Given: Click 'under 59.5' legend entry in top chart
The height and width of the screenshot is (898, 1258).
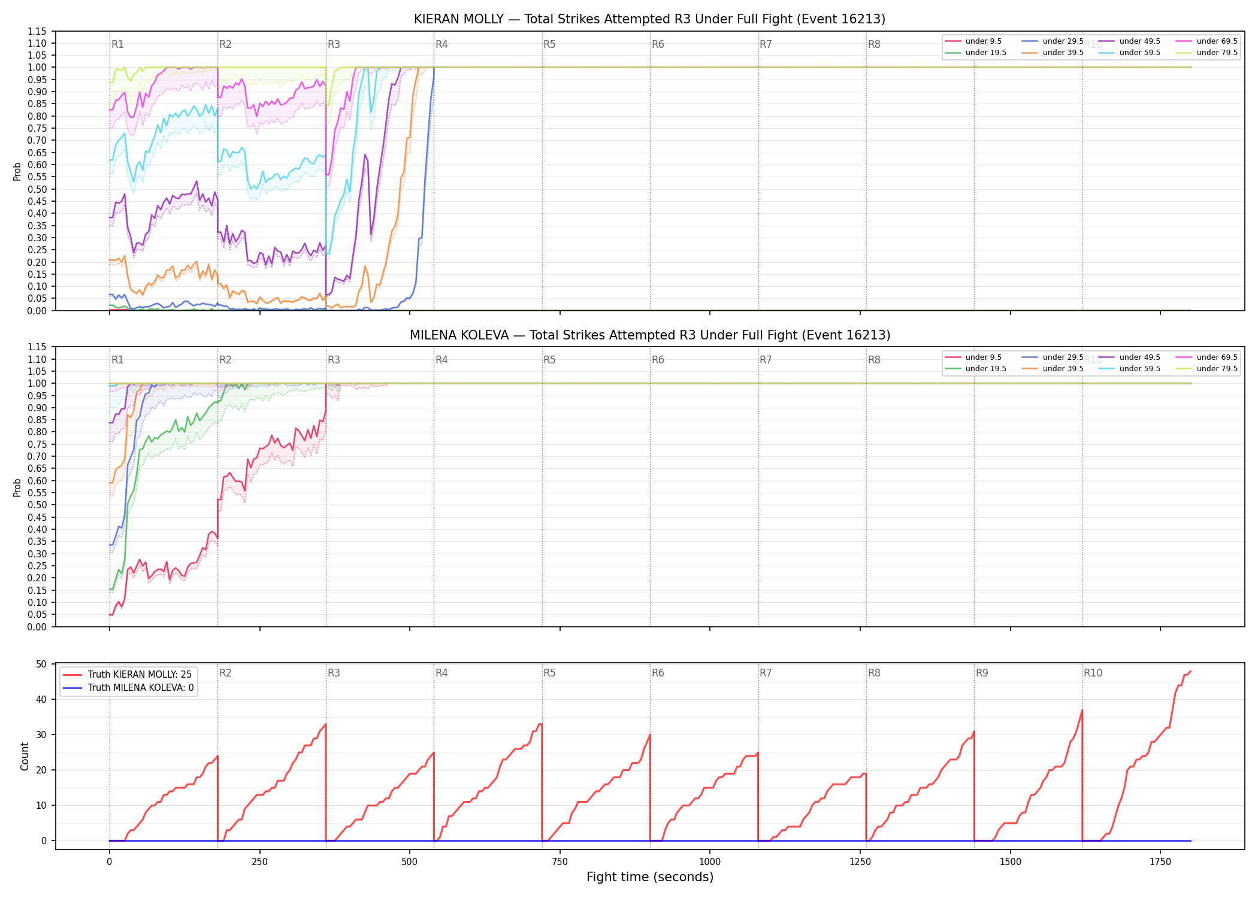Looking at the screenshot, I should 1129,53.
